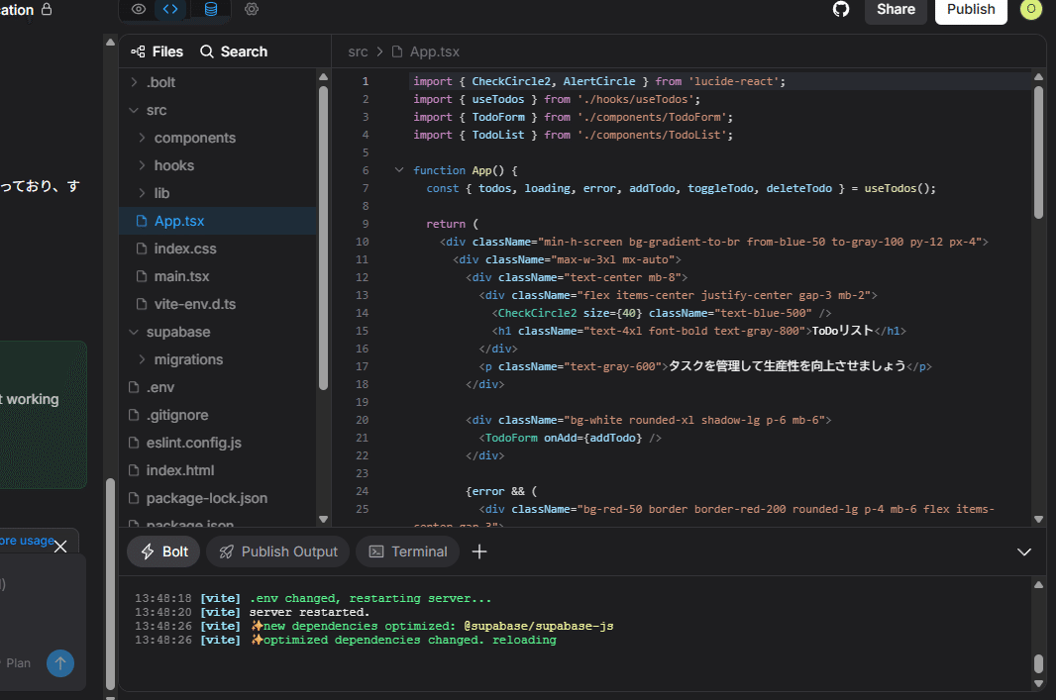The image size is (1056, 700).
Task: Open the user avatar icon
Action: 1030,9
